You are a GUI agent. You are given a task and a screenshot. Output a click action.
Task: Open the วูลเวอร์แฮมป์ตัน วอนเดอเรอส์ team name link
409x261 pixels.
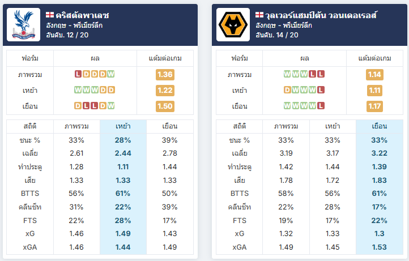321,15
